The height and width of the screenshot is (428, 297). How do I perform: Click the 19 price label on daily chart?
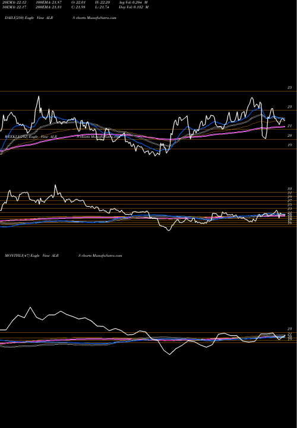[289, 145]
